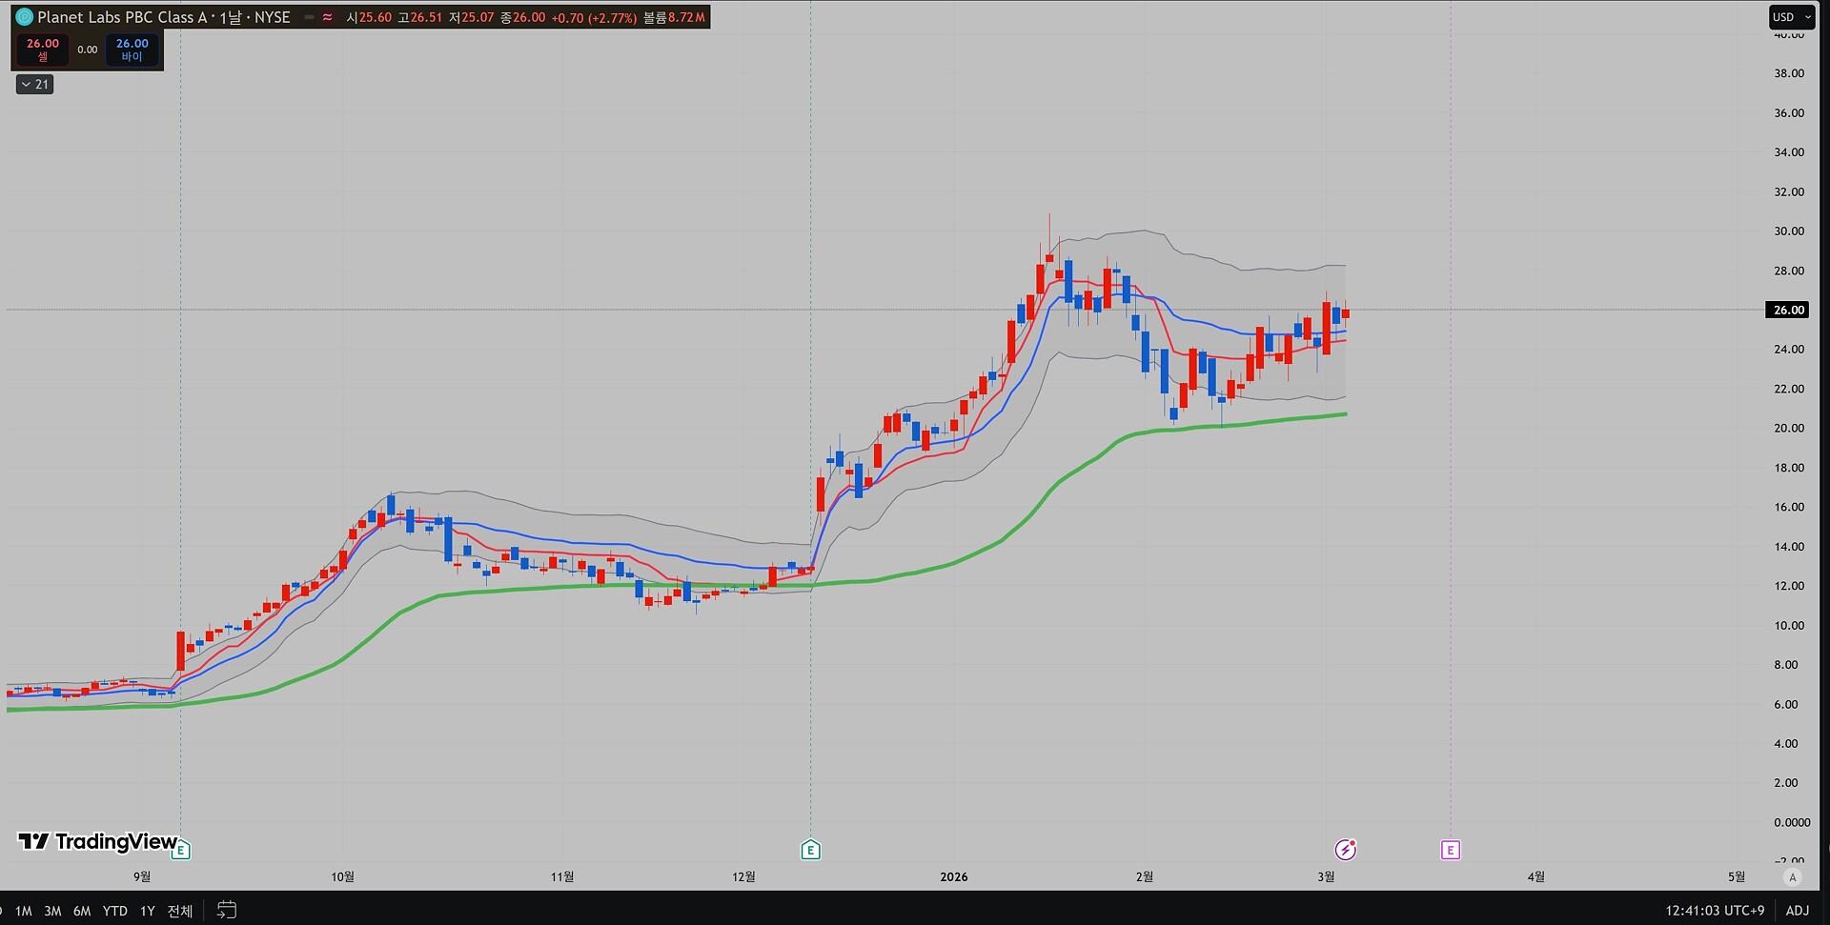Image resolution: width=1830 pixels, height=925 pixels.
Task: Select the YTD date range
Action: [x=115, y=911]
